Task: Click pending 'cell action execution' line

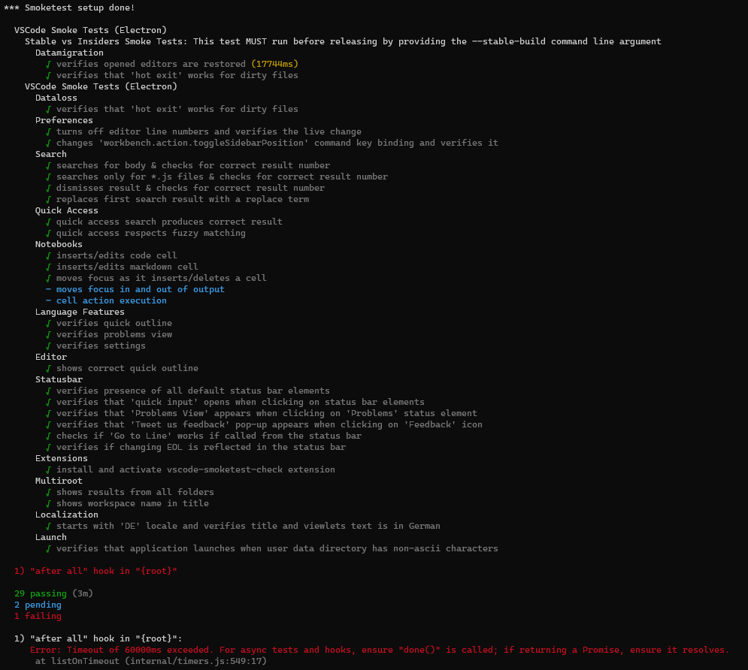Action: pyautogui.click(x=107, y=300)
